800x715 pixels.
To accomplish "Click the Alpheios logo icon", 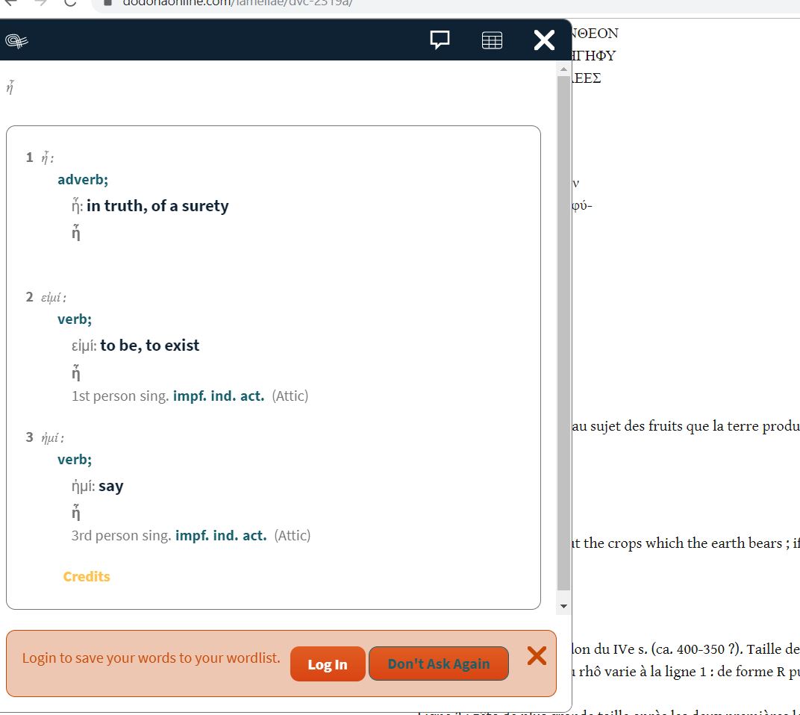I will click(x=16, y=39).
